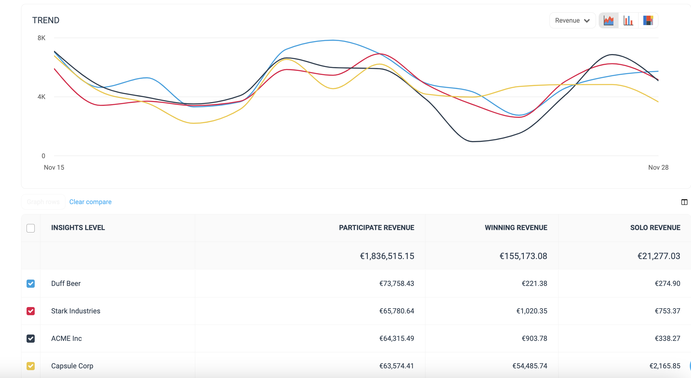Select the Duff Beer row name
Viewport: 691px width, 378px height.
tap(66, 283)
